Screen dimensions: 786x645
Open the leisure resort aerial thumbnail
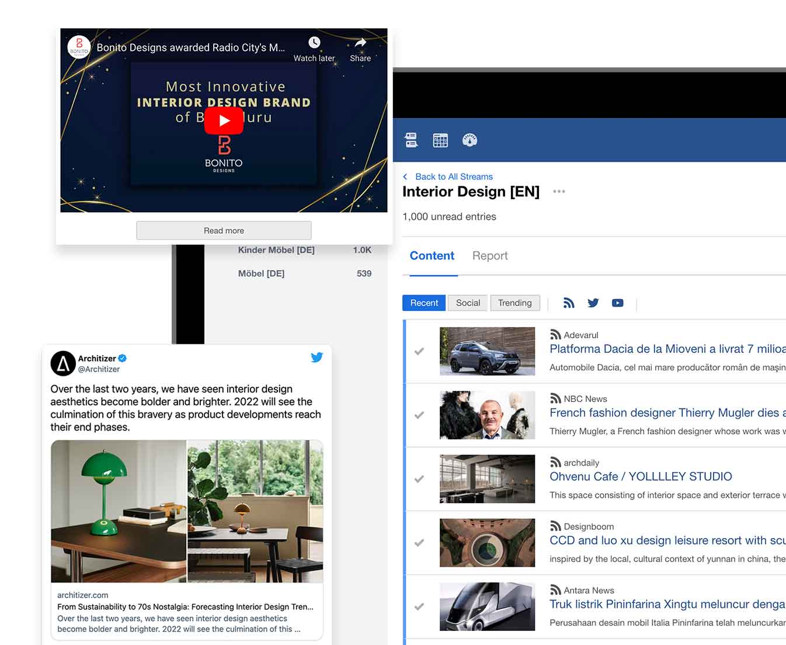pyautogui.click(x=487, y=543)
